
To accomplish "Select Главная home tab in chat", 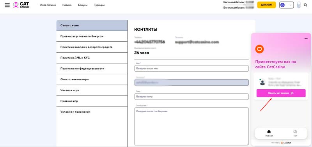I will 269,133.
